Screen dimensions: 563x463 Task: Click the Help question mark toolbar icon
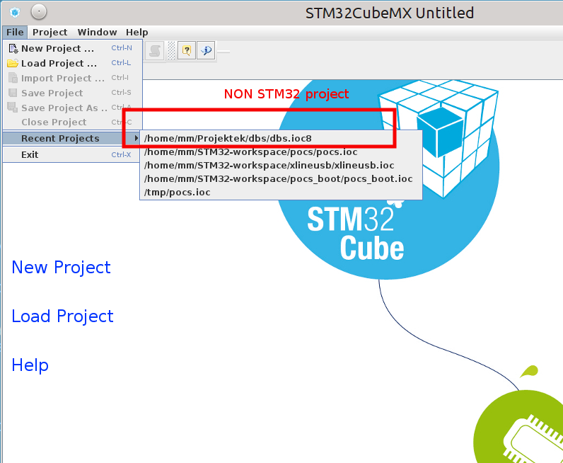(186, 50)
